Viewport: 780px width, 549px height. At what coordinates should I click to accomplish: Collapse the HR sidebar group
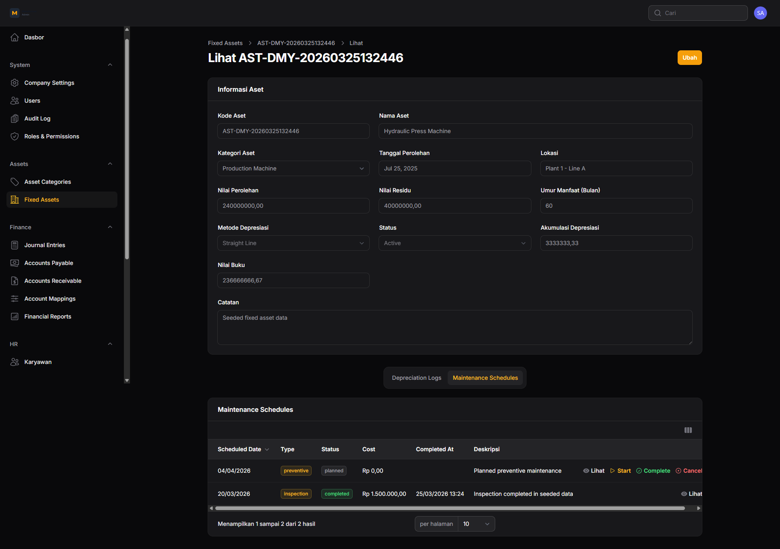pyautogui.click(x=110, y=344)
